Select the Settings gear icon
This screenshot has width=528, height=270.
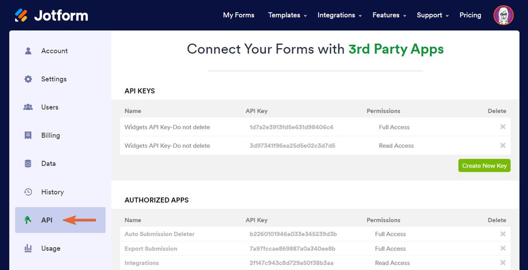(28, 79)
